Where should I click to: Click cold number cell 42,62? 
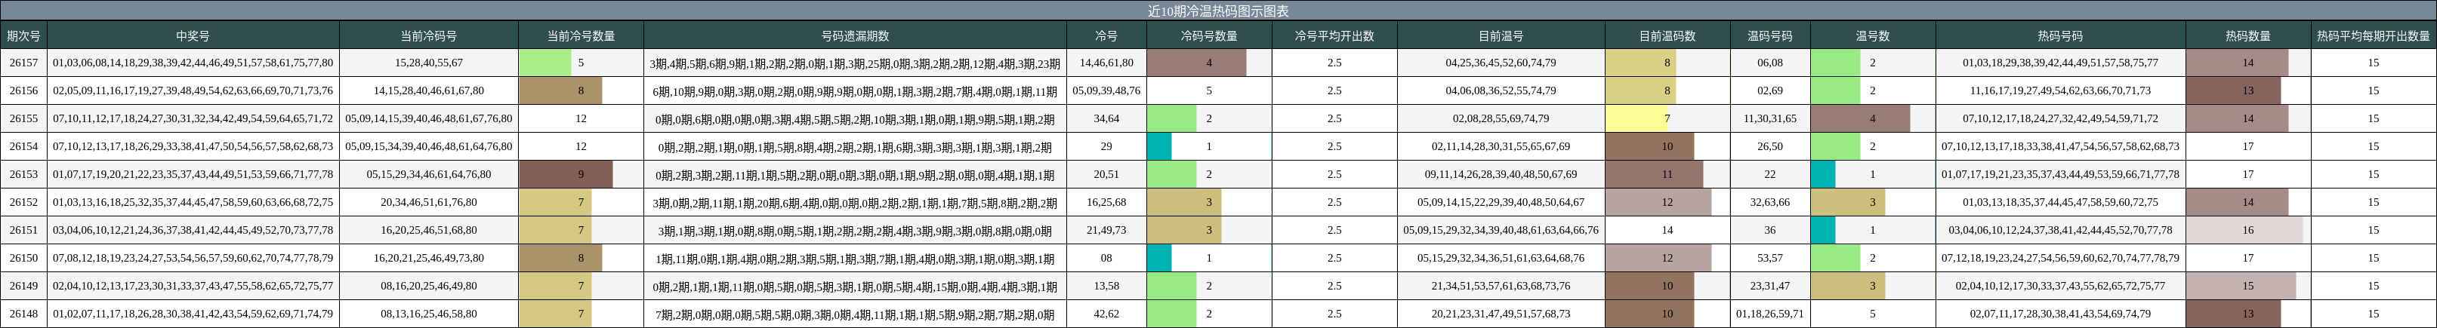pos(1106,314)
